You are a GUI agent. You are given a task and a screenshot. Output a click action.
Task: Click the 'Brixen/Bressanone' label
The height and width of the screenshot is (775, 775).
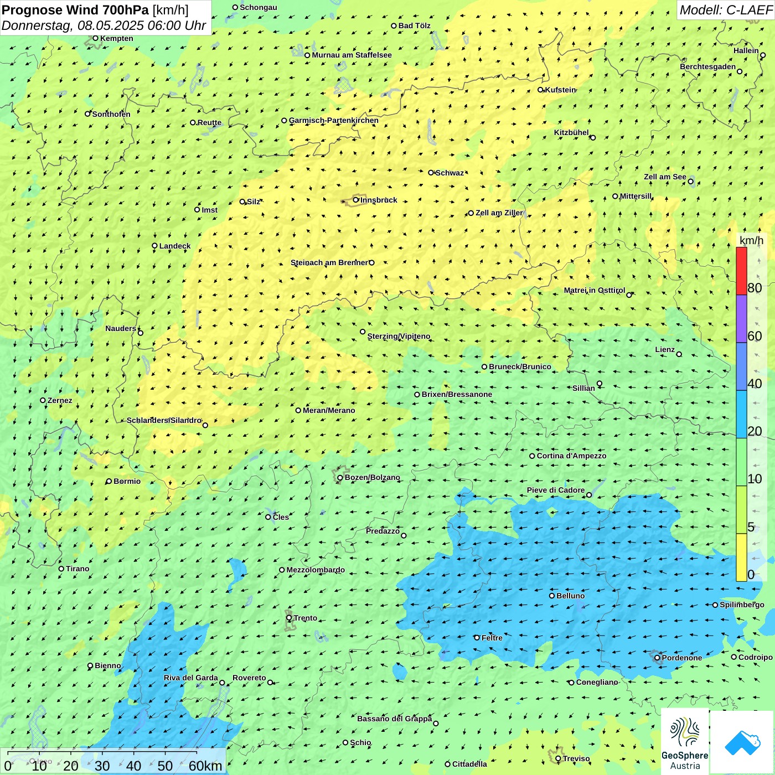click(457, 394)
